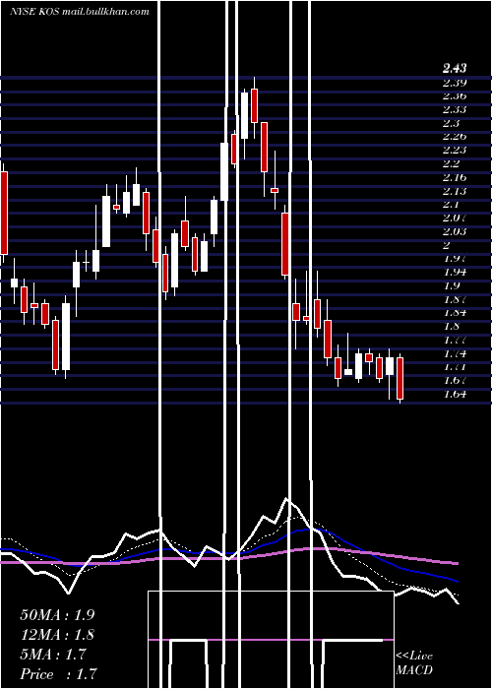
Task: Click the NYSE KOS mail.bullkhan.com title text
Action: coord(80,12)
